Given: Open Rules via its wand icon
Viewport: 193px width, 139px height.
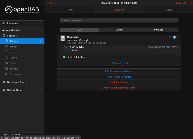Looking at the screenshot, I should (x=7, y=63).
